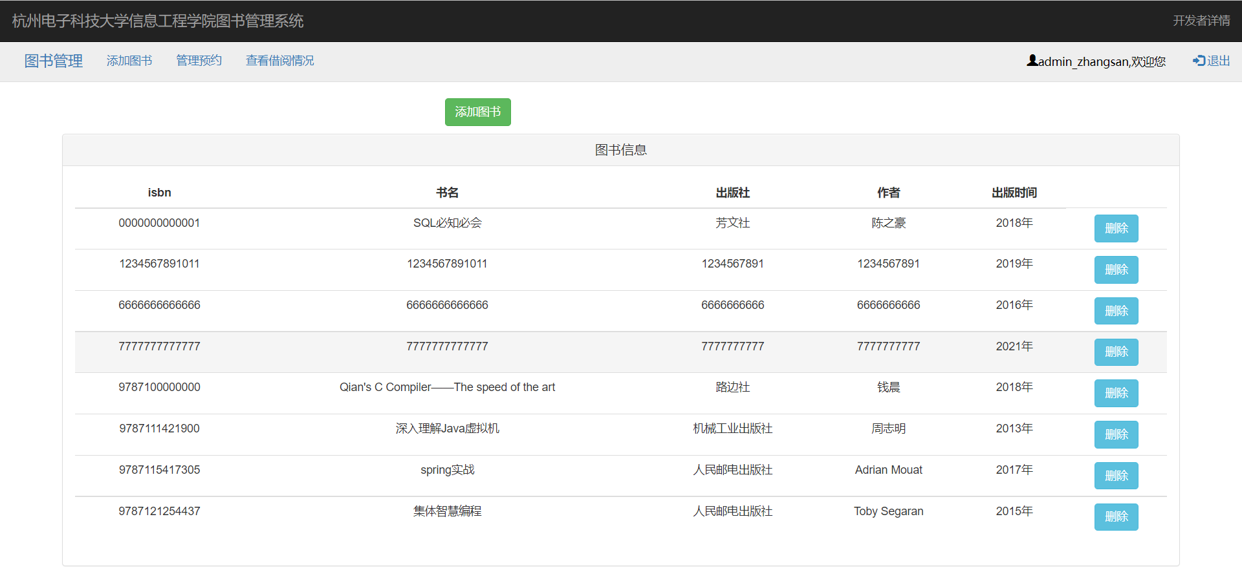1242x583 pixels.
Task: Select ISBN cell 9787121254437
Action: tap(159, 511)
